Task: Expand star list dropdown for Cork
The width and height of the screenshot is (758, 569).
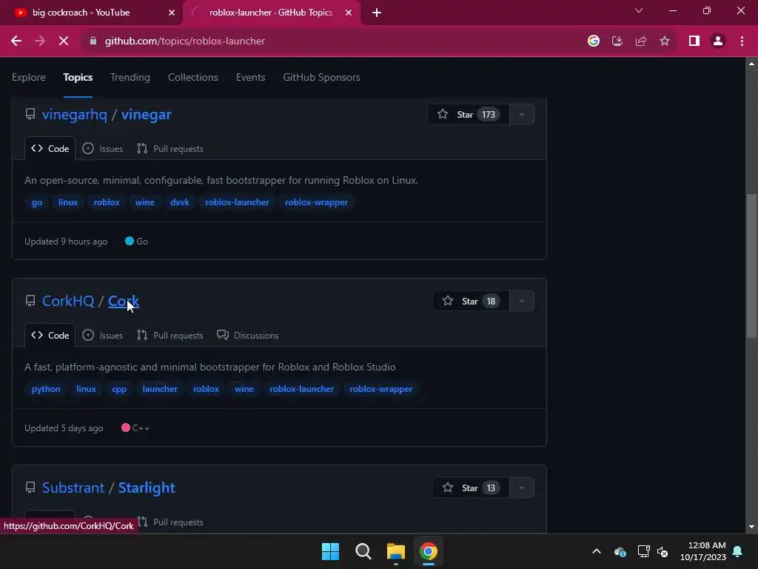Action: (522, 302)
